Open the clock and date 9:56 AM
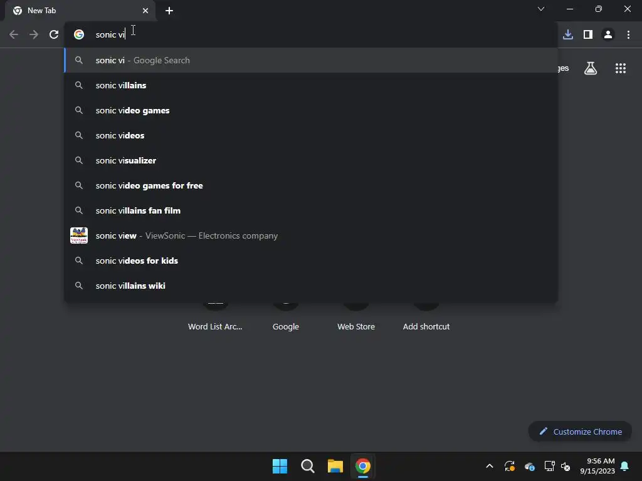Screen dimensions: 642x481 click(x=597, y=466)
